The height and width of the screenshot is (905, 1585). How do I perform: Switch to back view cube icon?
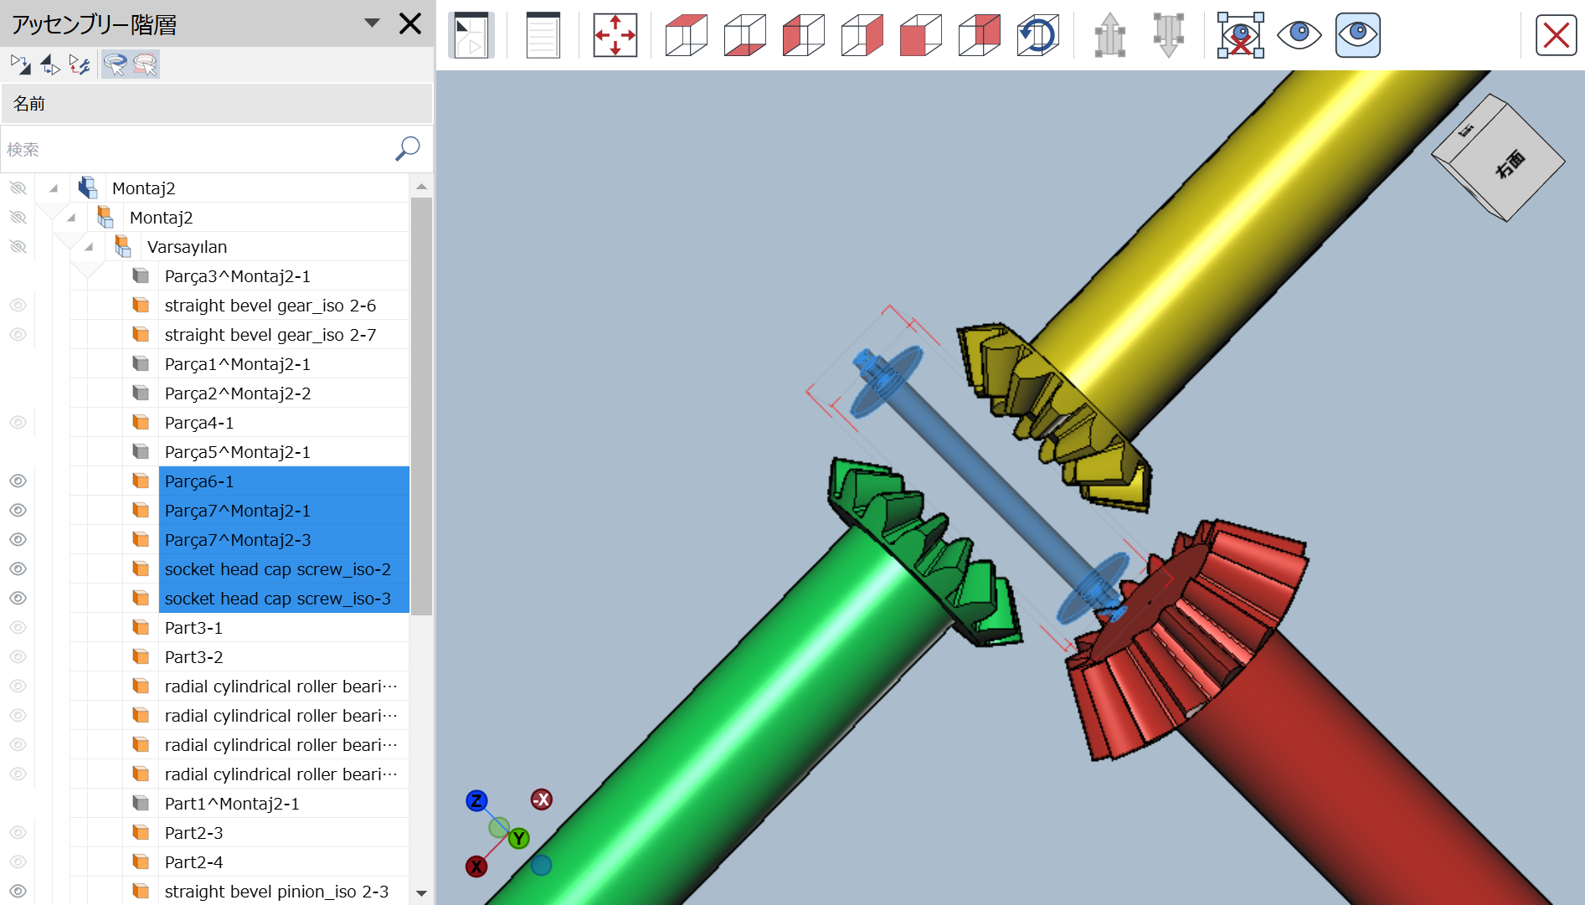979,35
